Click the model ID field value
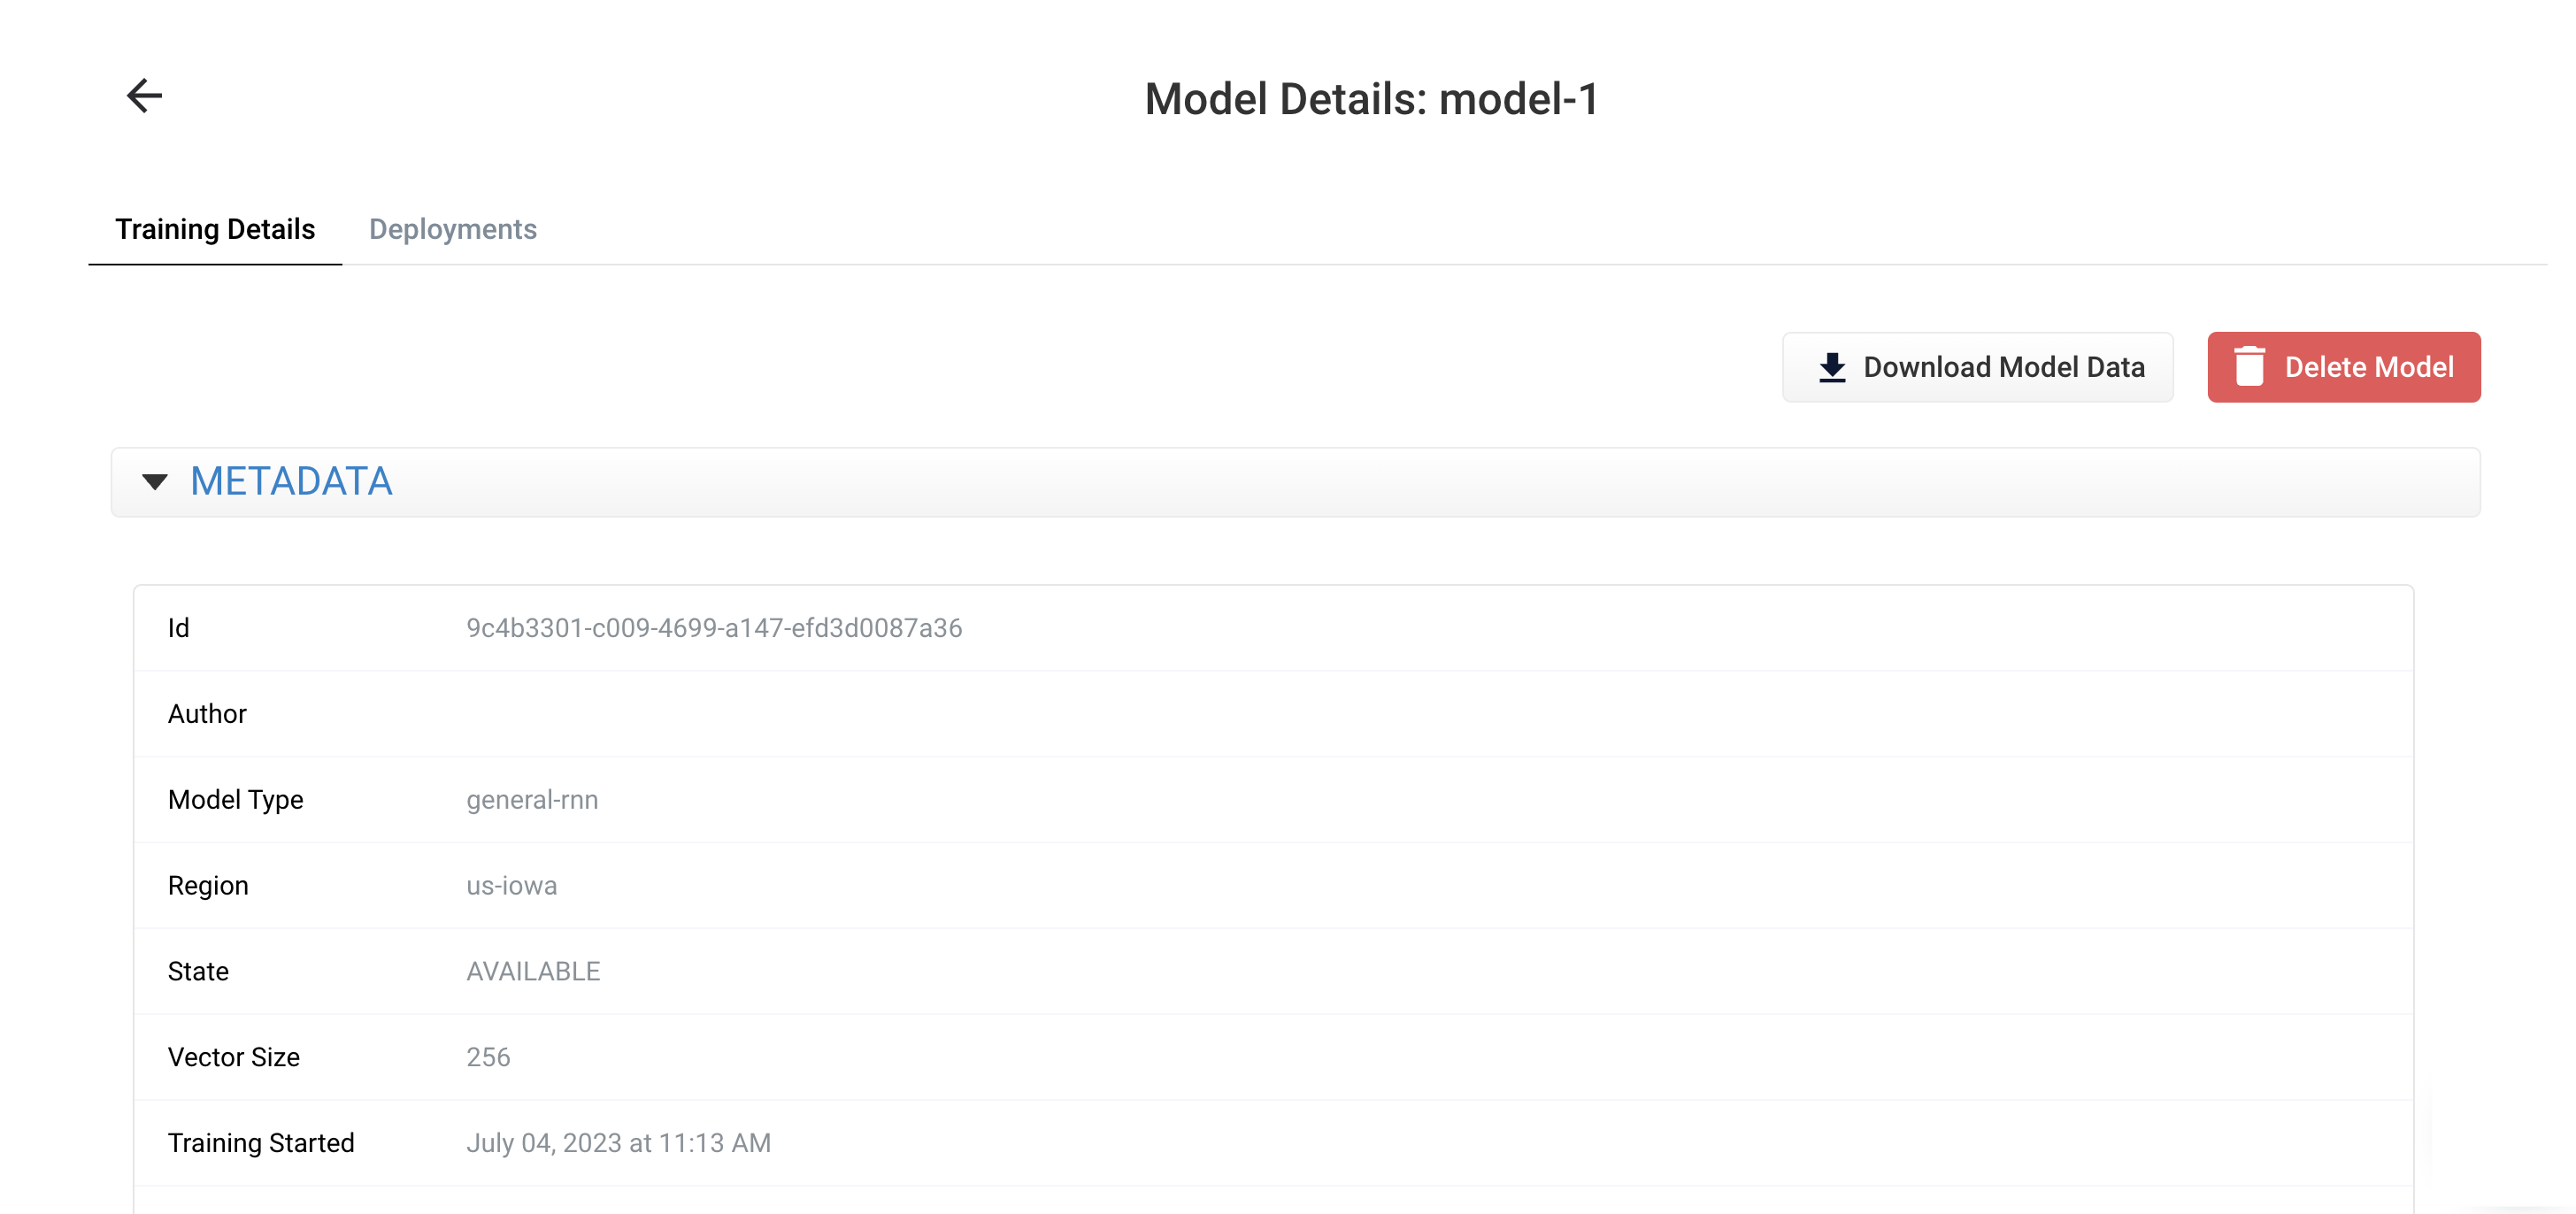Image resolution: width=2576 pixels, height=1214 pixels. pos(713,627)
